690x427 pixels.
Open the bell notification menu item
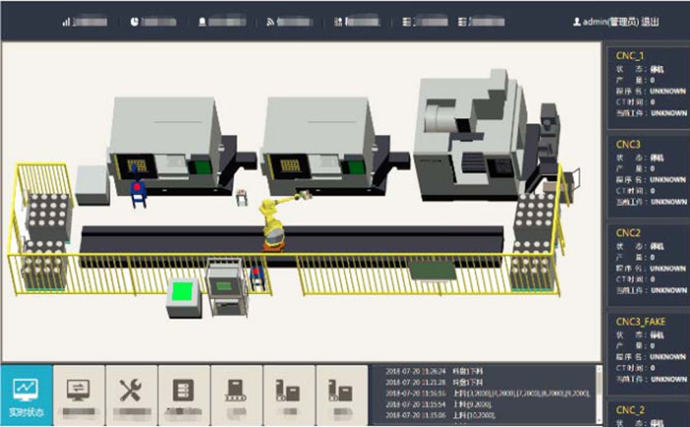click(x=203, y=21)
